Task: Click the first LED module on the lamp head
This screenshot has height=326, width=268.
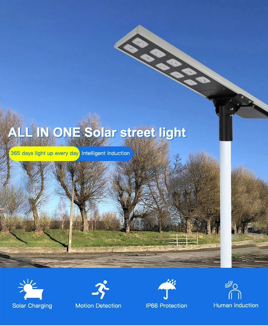Action: tap(140, 42)
